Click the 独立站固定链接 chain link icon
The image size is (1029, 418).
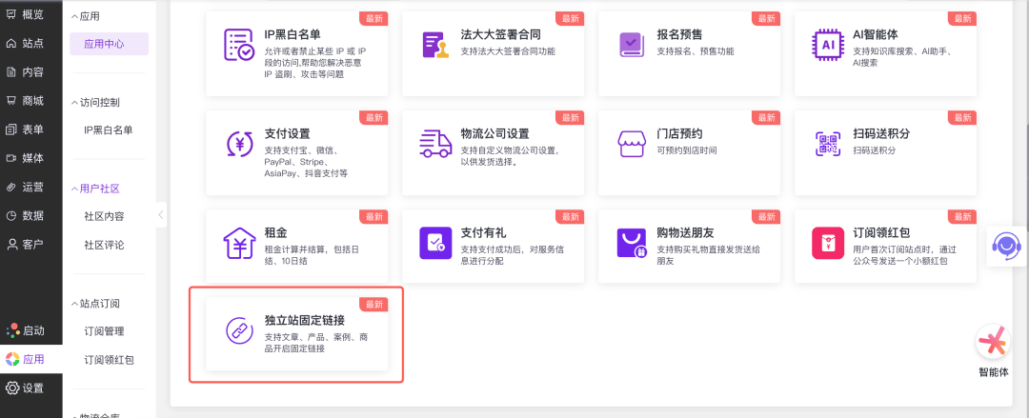238,330
